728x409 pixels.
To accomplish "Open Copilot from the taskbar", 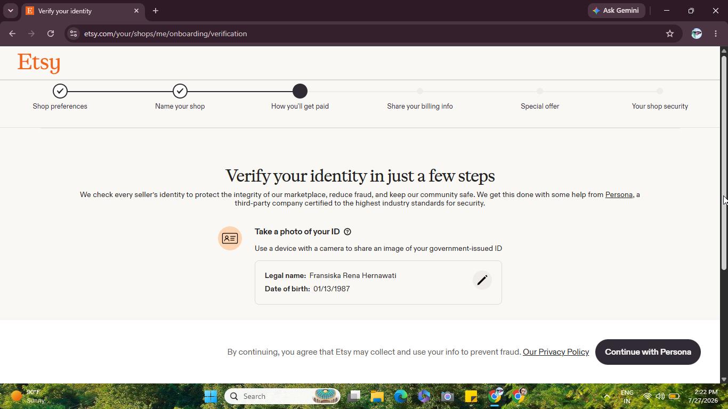I will tap(424, 396).
